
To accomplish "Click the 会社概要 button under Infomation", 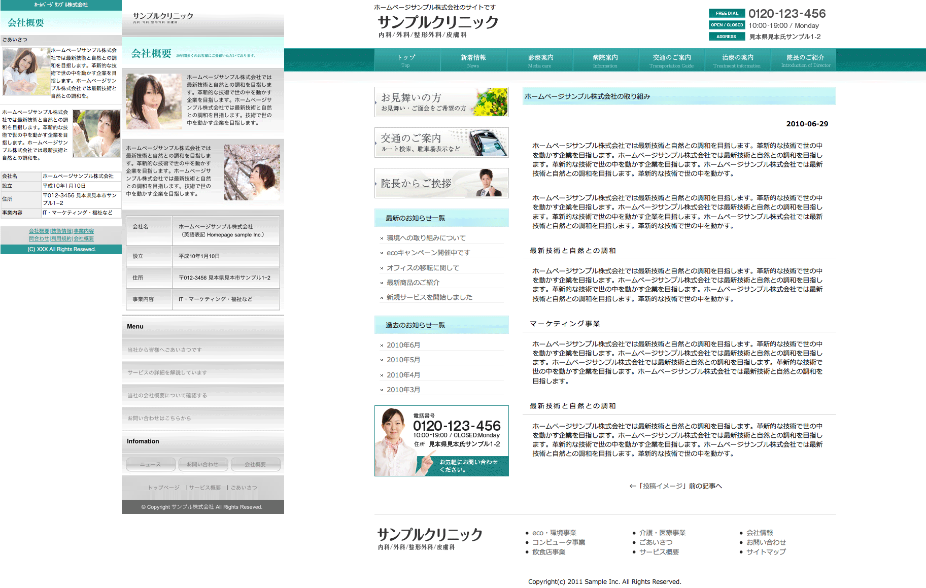I will (x=255, y=464).
